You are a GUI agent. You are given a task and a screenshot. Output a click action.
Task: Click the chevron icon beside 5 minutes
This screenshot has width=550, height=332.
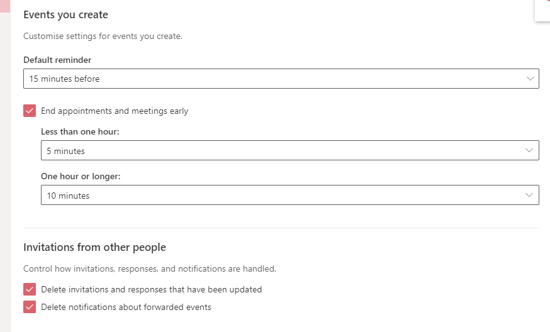coord(529,150)
